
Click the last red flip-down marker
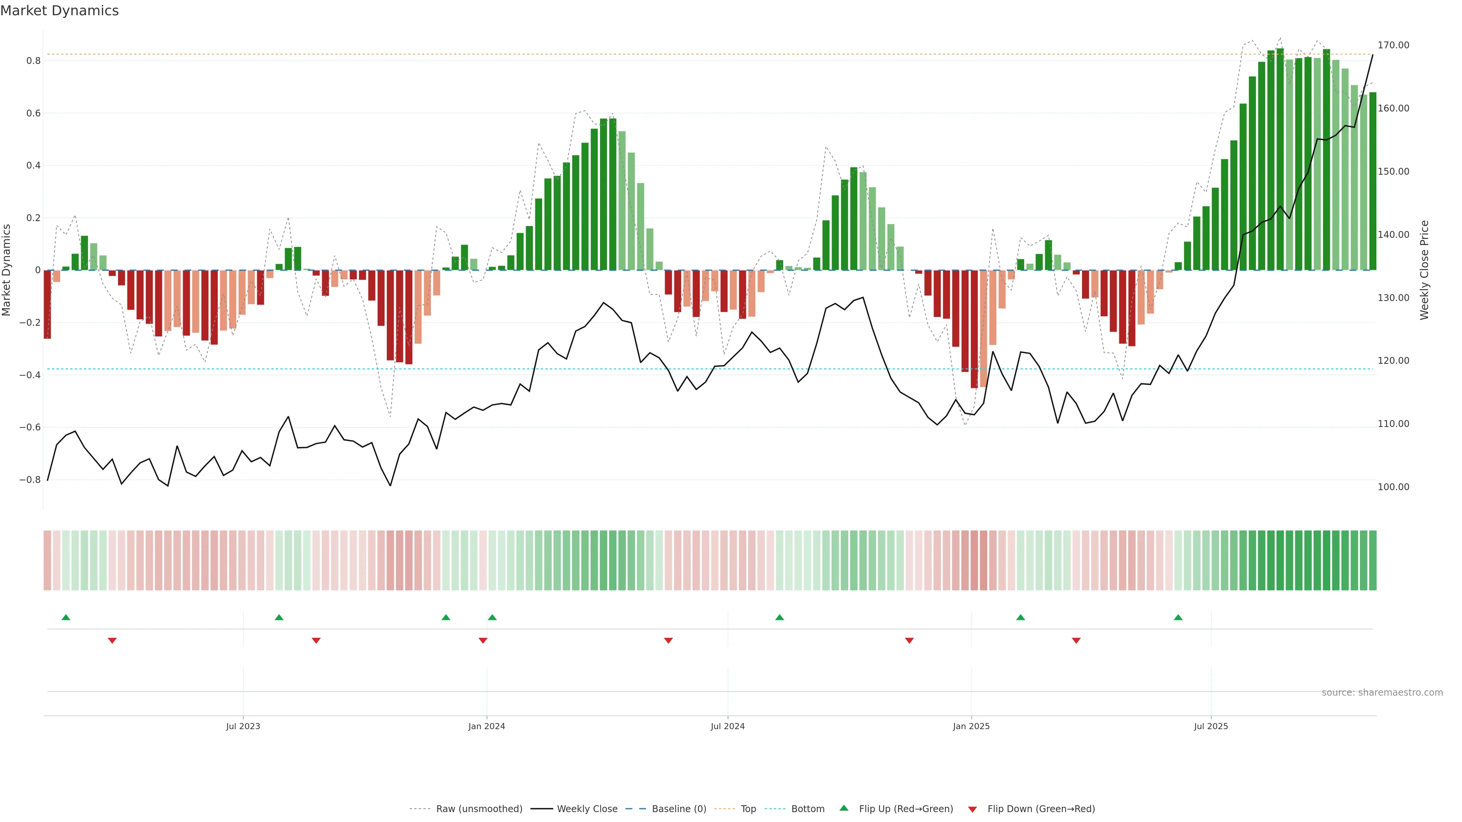(1076, 640)
